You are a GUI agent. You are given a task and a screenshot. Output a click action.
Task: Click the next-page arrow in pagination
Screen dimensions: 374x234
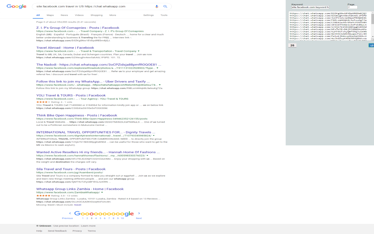tap(139, 214)
